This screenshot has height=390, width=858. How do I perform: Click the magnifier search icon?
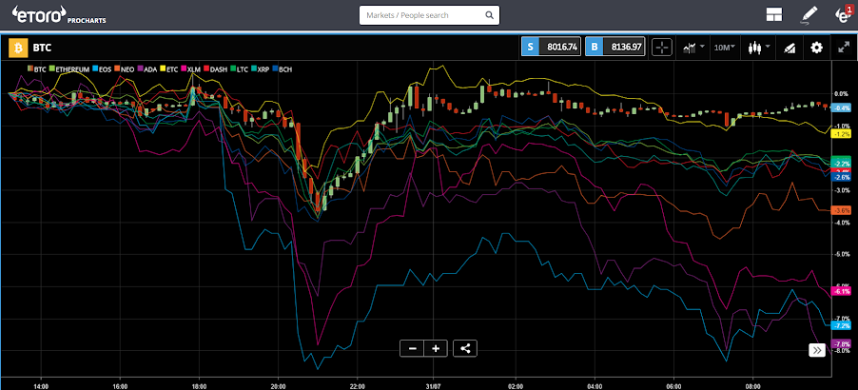(488, 15)
